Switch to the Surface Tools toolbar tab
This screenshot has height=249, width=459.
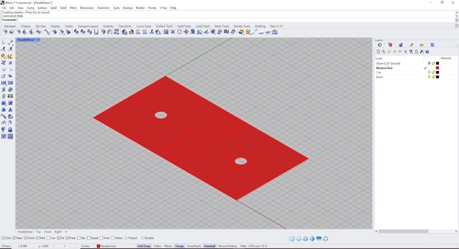coord(164,26)
